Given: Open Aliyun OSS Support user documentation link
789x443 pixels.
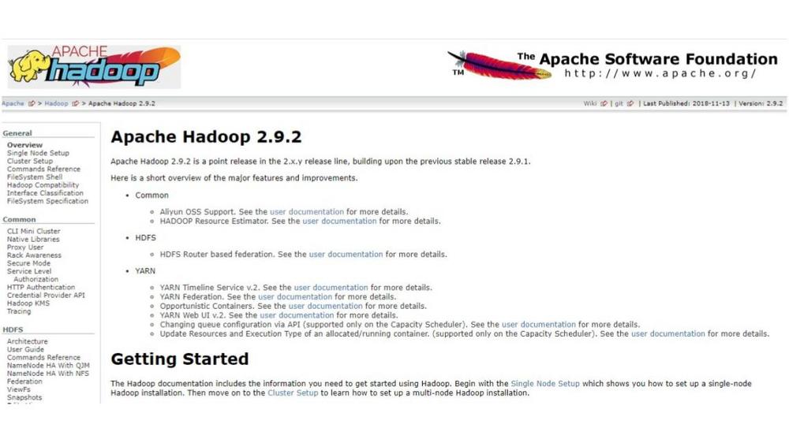Looking at the screenshot, I should (x=307, y=212).
